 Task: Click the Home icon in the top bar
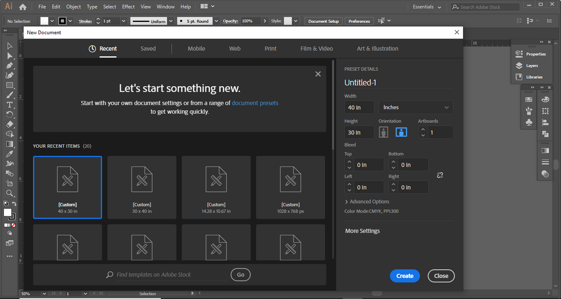click(x=23, y=7)
